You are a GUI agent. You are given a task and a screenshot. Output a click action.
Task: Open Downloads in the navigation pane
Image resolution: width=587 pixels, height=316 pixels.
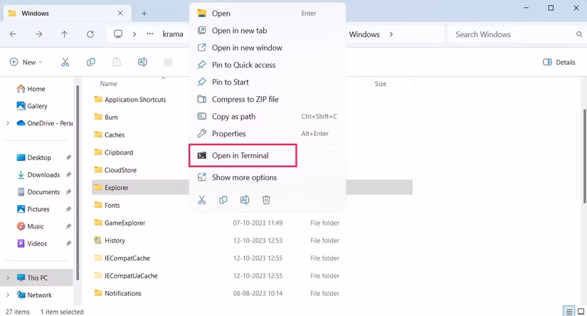[38, 175]
